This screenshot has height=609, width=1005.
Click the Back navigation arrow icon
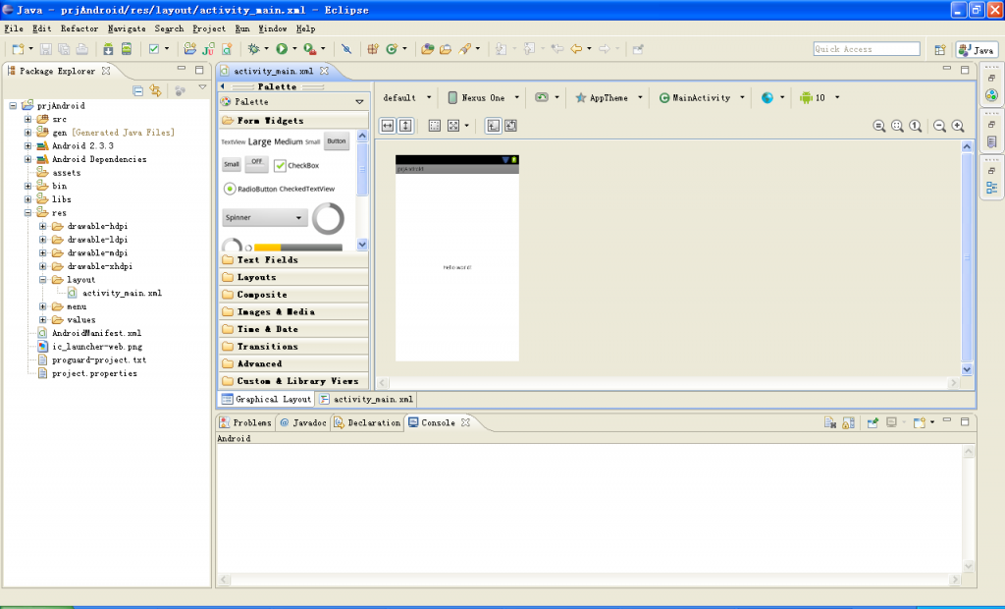pyautogui.click(x=576, y=49)
